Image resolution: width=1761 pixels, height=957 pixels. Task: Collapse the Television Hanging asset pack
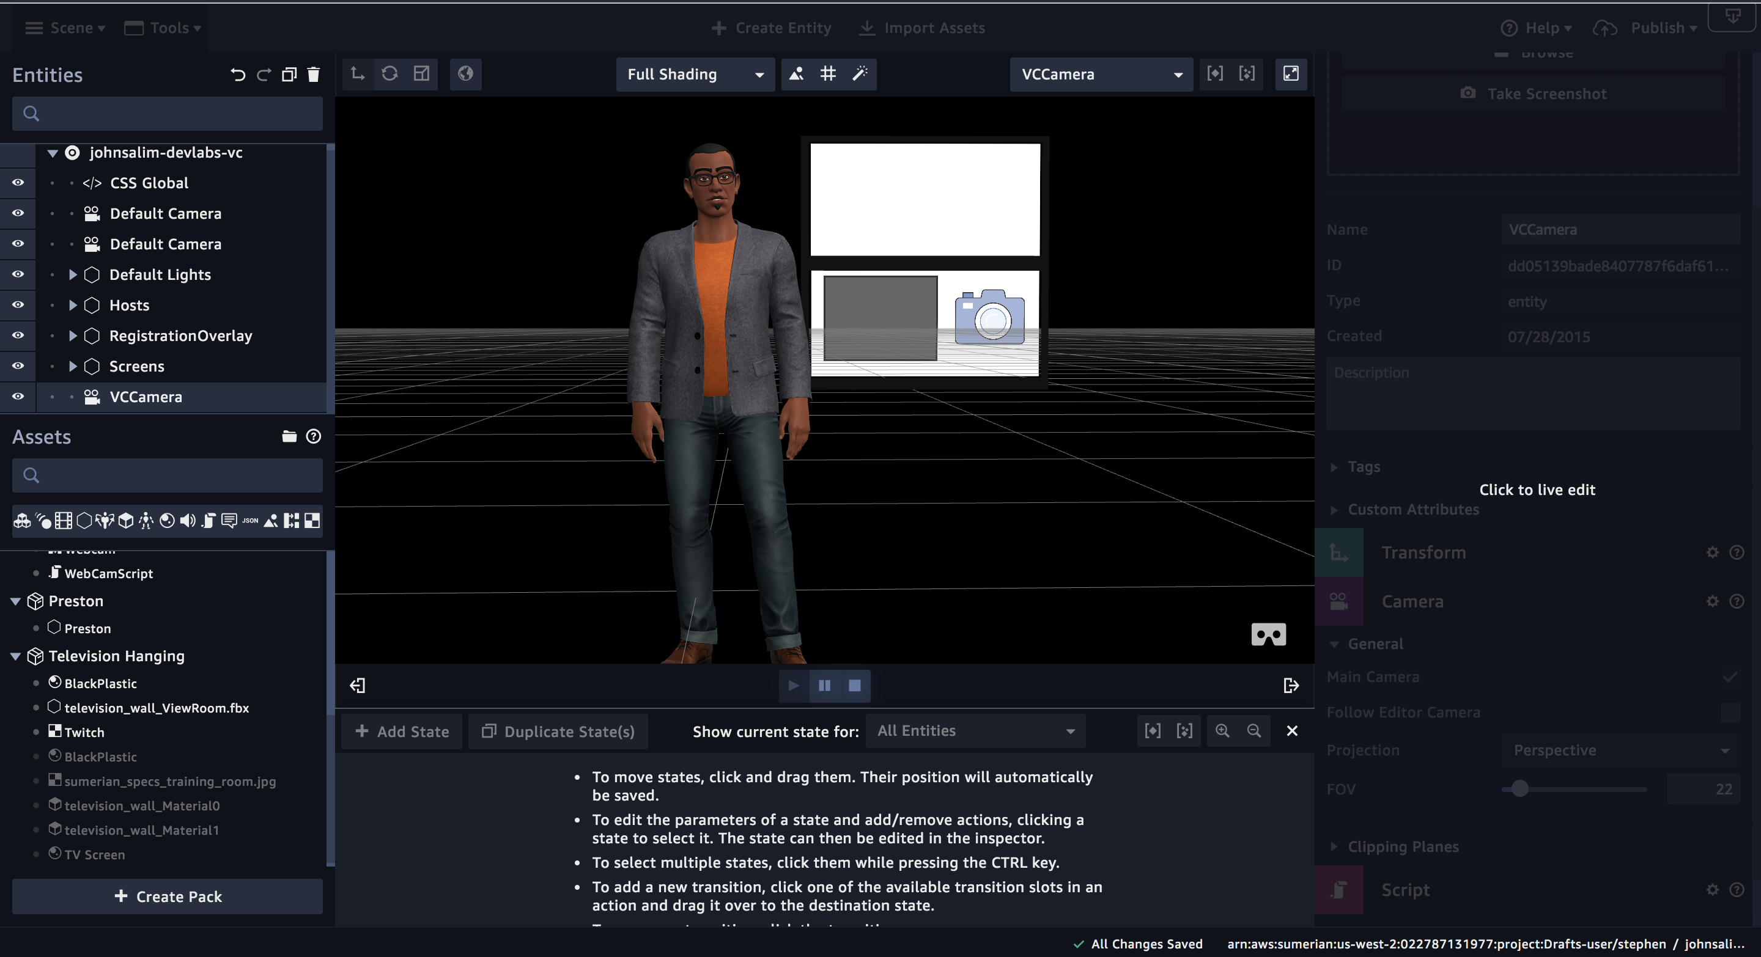pos(15,656)
